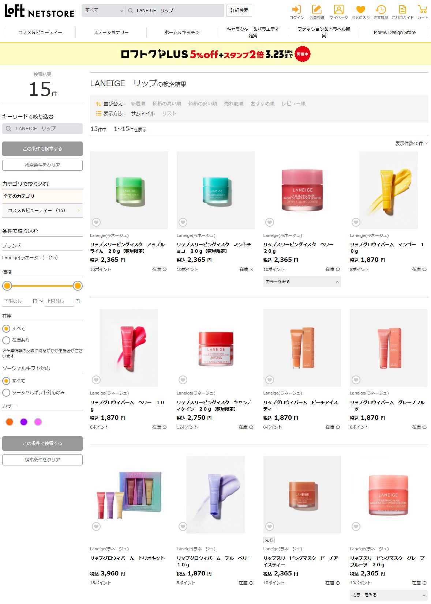431x604 pixels.
Task: Favorite the Grapefruit lip sleeping mask
Action: click(x=356, y=526)
